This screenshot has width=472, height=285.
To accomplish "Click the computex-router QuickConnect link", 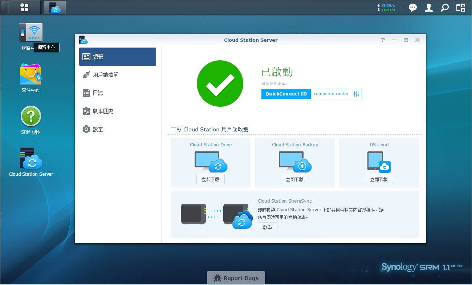I will pyautogui.click(x=331, y=94).
